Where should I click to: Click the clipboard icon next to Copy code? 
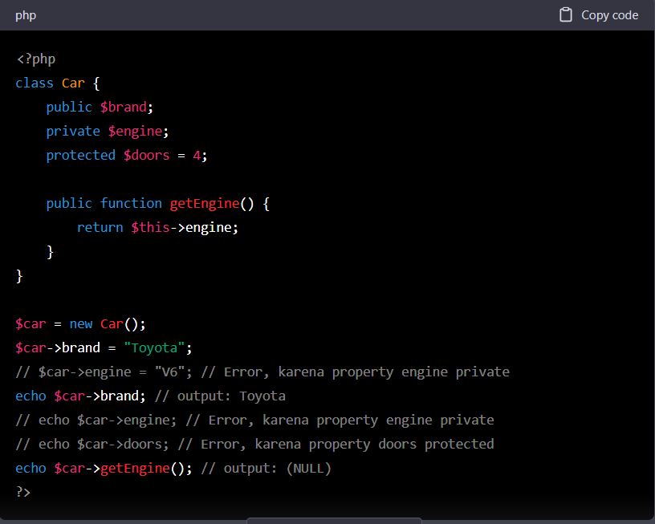point(564,14)
